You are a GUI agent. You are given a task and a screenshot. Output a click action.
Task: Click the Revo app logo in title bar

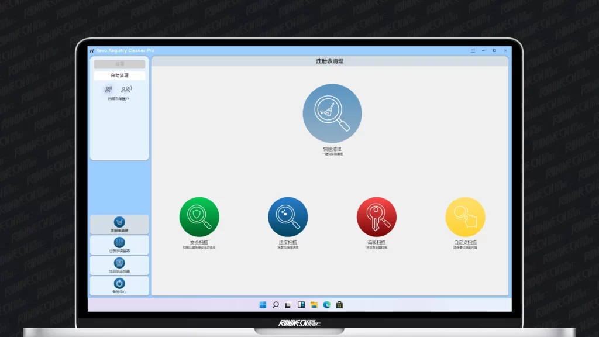[92, 51]
